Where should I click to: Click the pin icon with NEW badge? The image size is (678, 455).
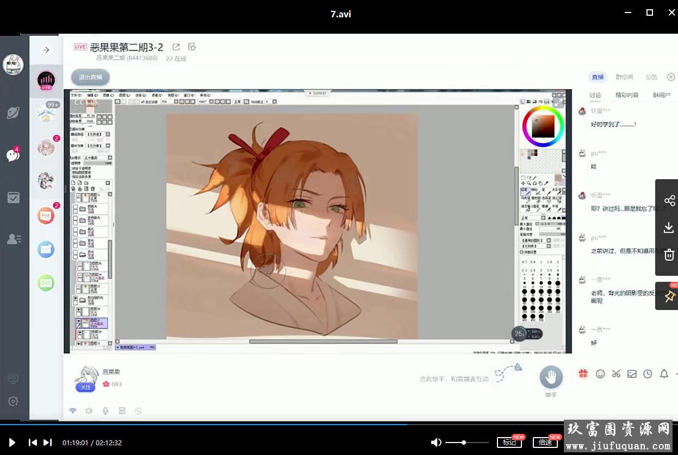pos(669,296)
